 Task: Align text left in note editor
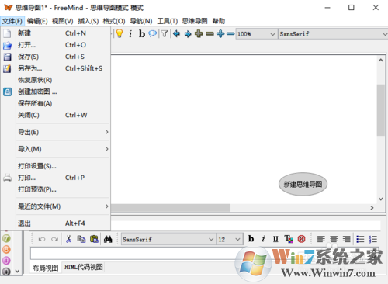point(321,239)
